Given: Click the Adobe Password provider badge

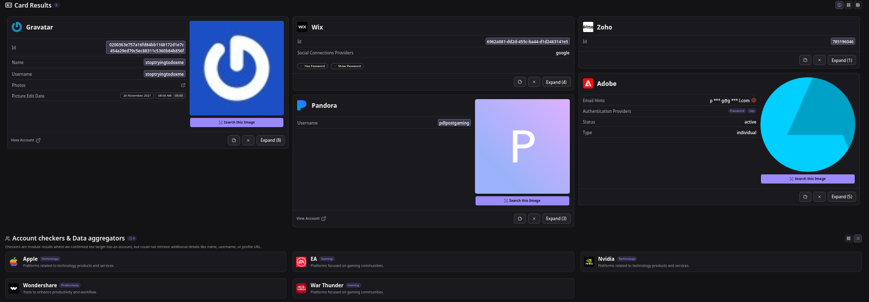Looking at the screenshot, I should pos(737,111).
